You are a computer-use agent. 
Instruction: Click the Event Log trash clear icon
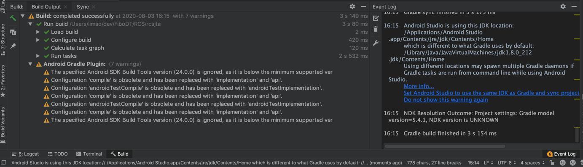click(376, 29)
